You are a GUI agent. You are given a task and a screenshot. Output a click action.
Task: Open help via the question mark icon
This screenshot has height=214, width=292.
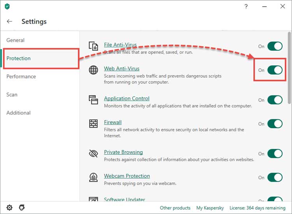point(246,7)
